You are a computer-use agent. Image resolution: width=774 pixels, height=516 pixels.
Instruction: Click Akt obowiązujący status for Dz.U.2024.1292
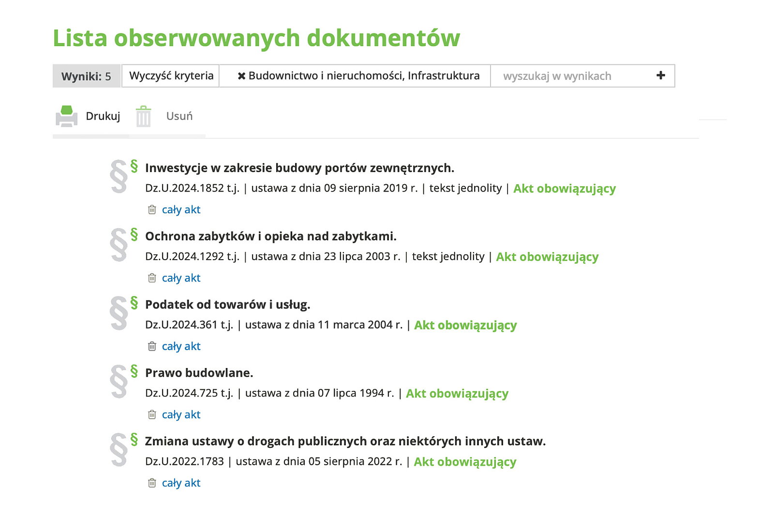(x=547, y=257)
